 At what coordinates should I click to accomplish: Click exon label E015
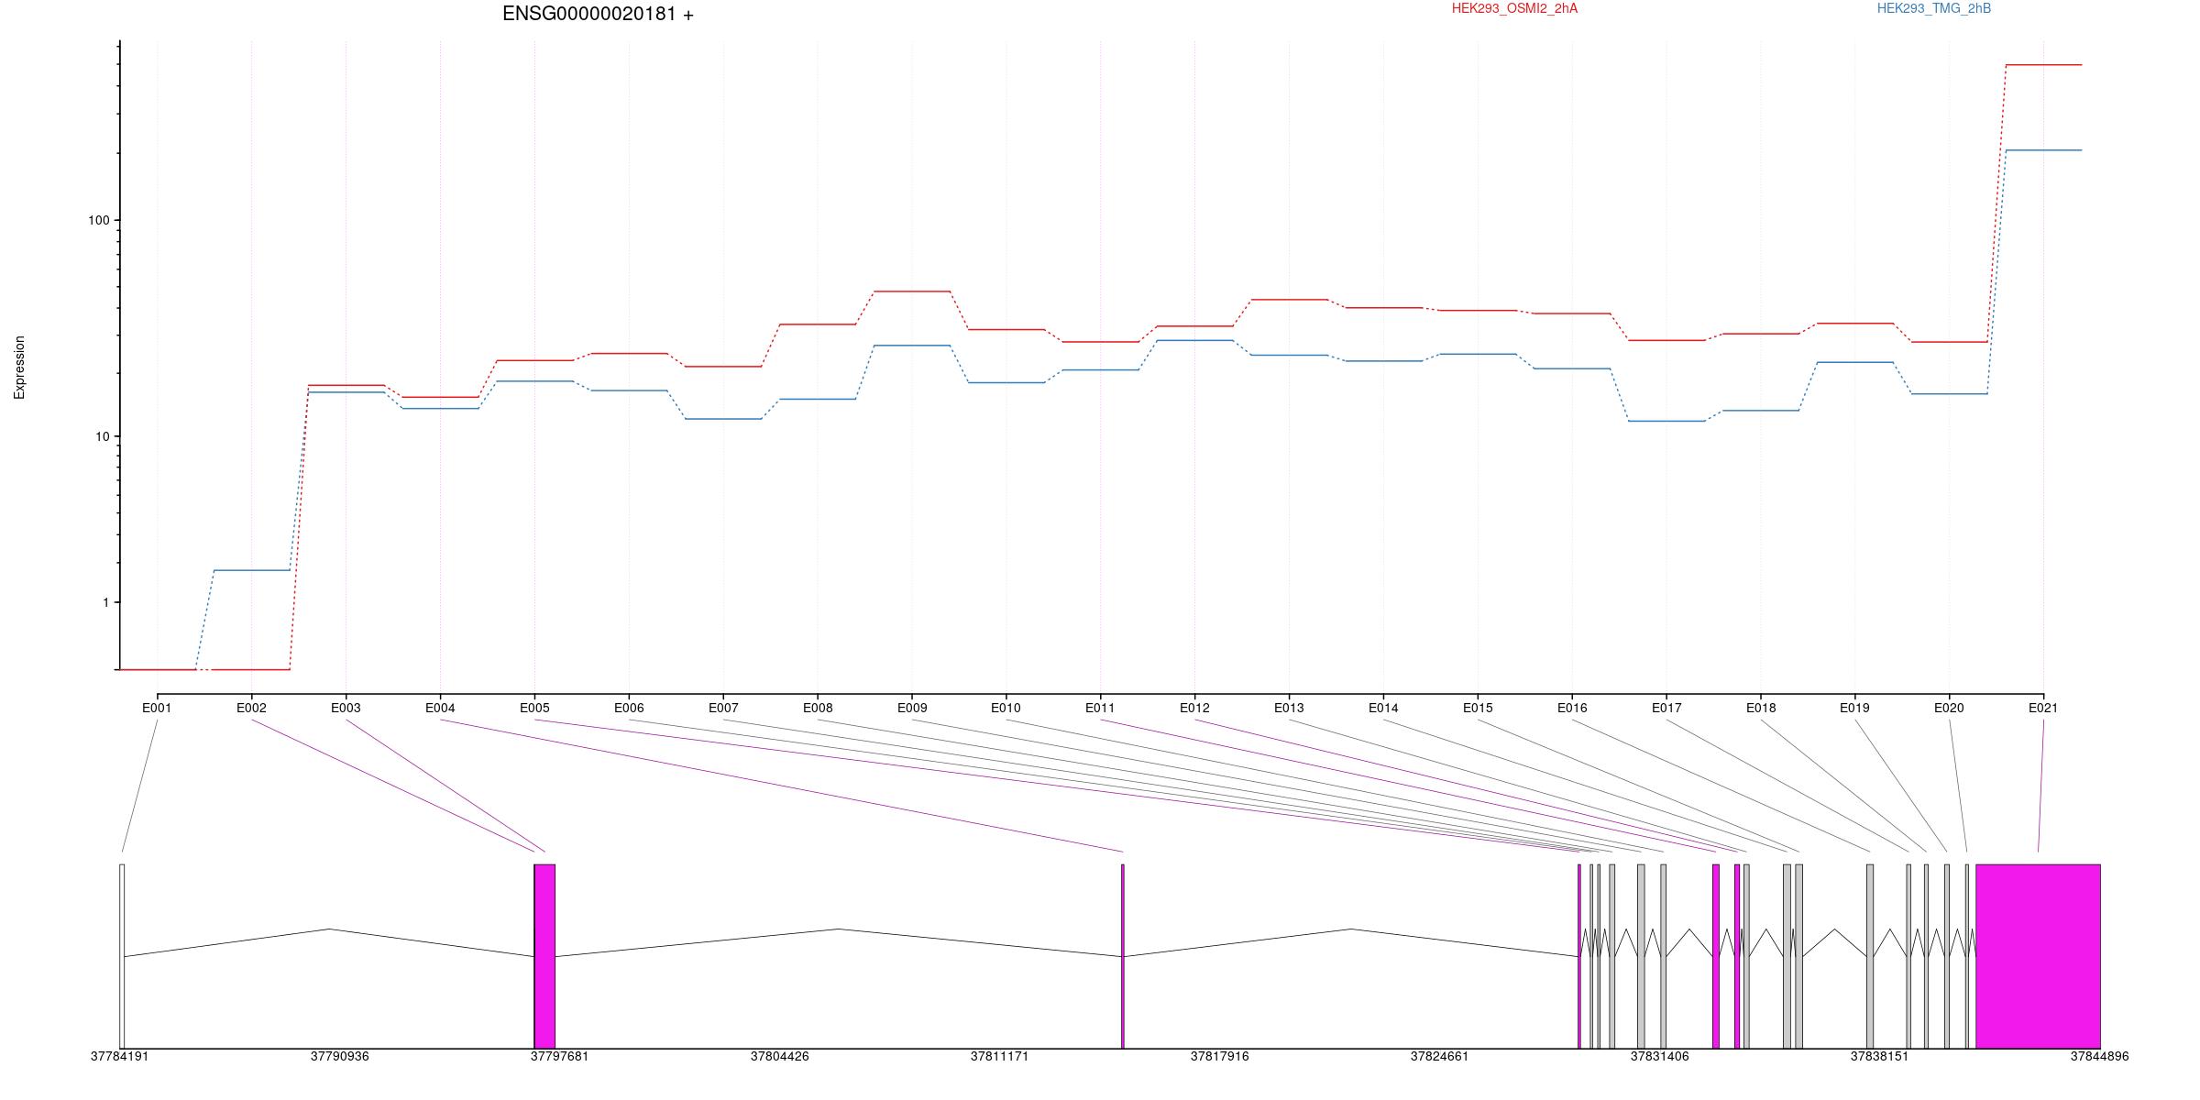point(1478,708)
